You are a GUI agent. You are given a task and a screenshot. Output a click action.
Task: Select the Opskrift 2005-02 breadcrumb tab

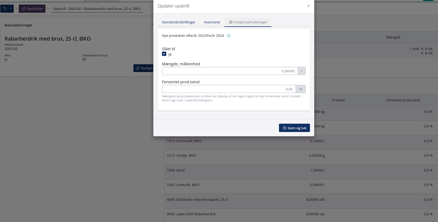97,9
